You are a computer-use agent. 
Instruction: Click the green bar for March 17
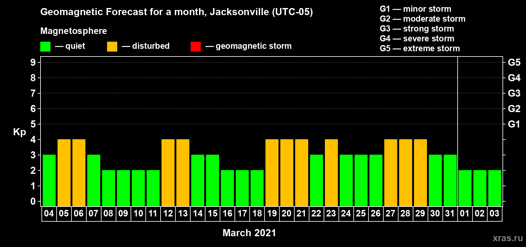242,188
